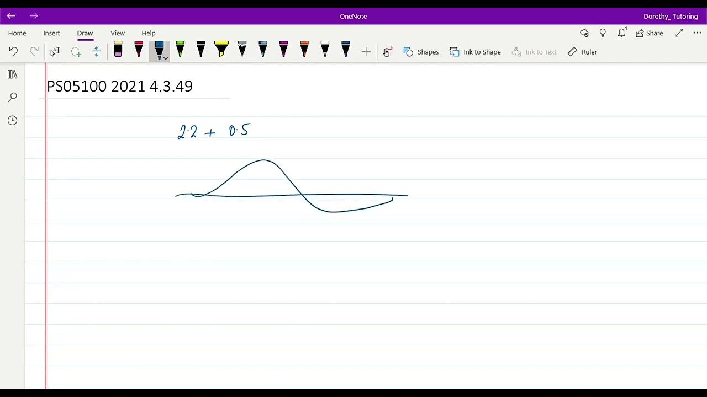Toggle the Ruler tool
707x397 pixels.
click(582, 52)
